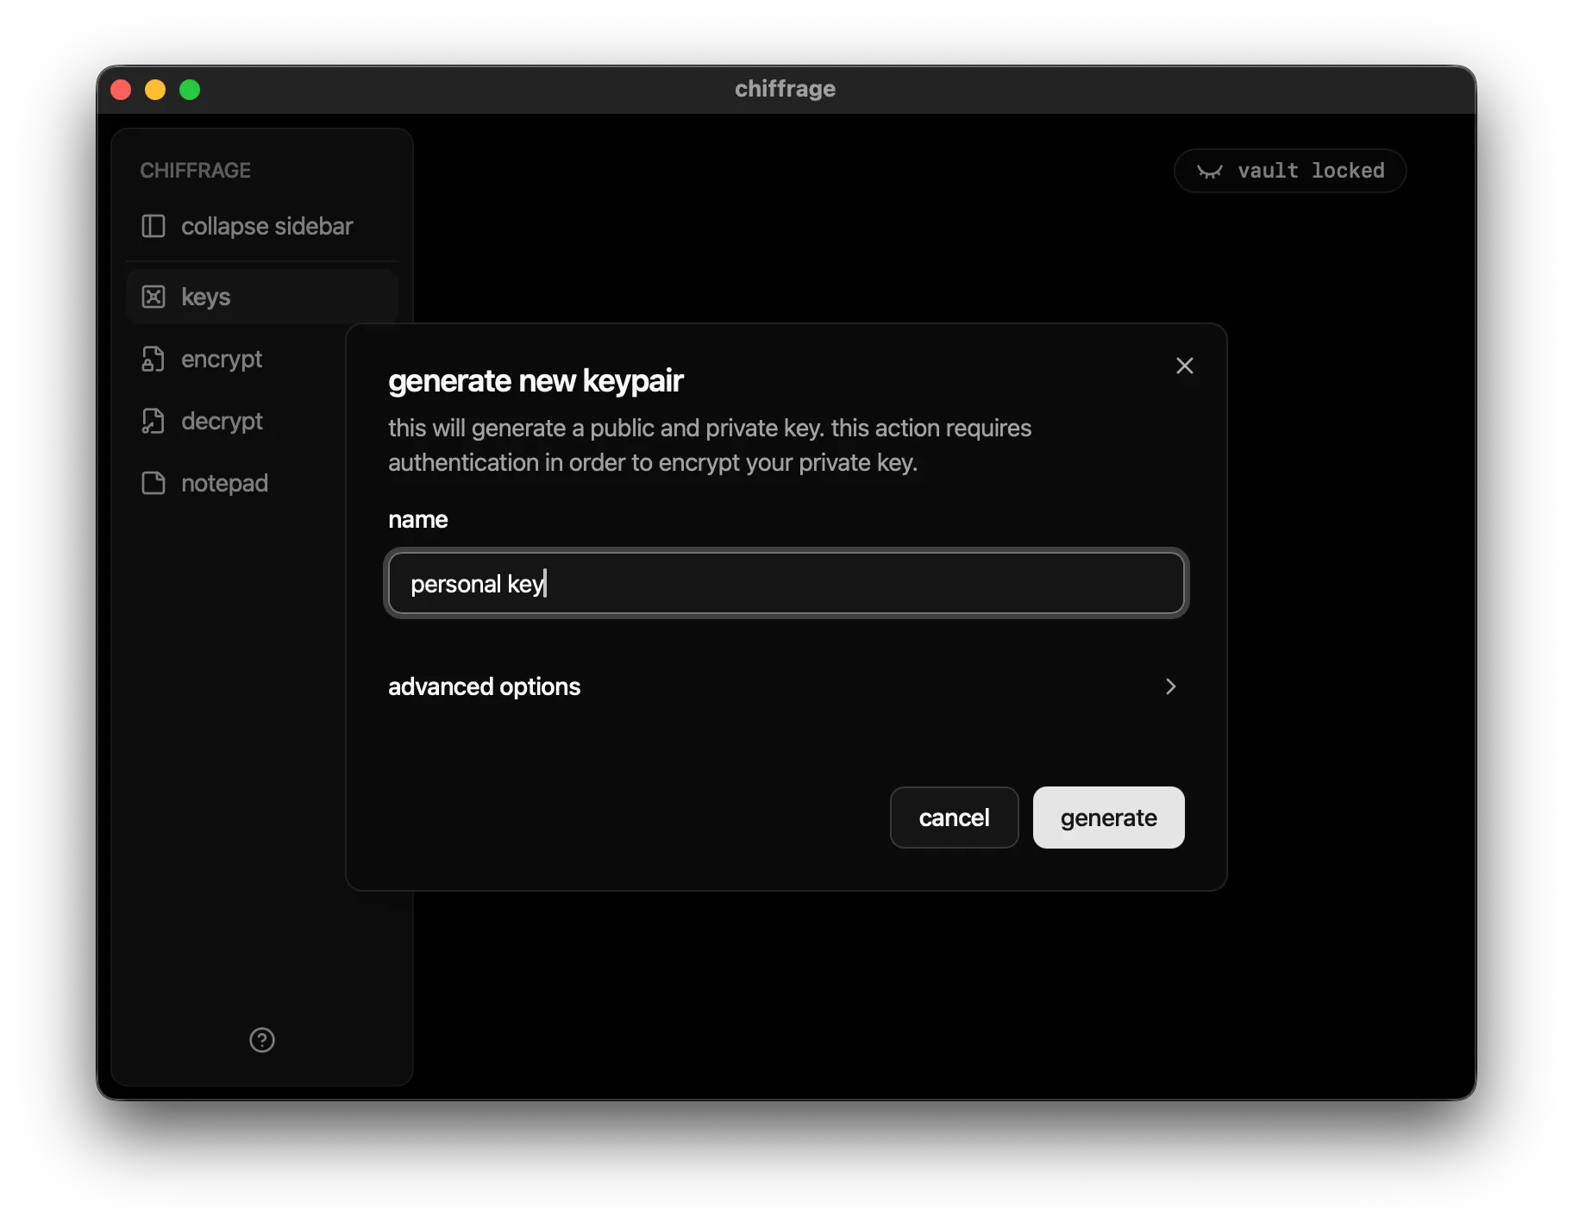
Task: Open the keys section icon
Action: pos(153,297)
